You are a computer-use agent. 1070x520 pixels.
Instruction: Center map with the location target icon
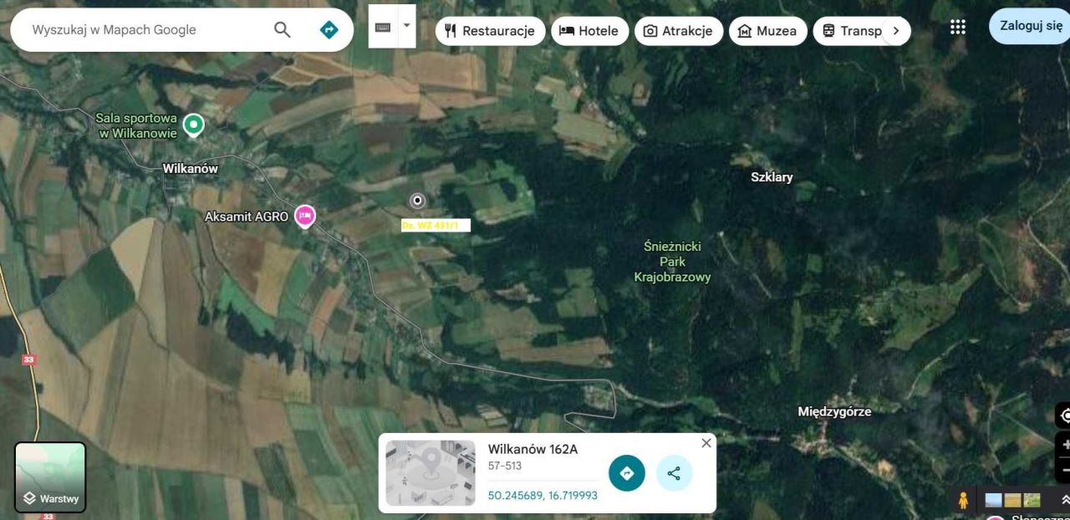click(x=1066, y=414)
